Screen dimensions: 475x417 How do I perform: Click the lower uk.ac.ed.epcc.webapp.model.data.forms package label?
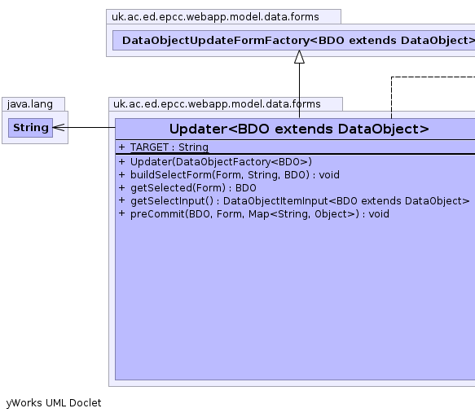(x=217, y=104)
